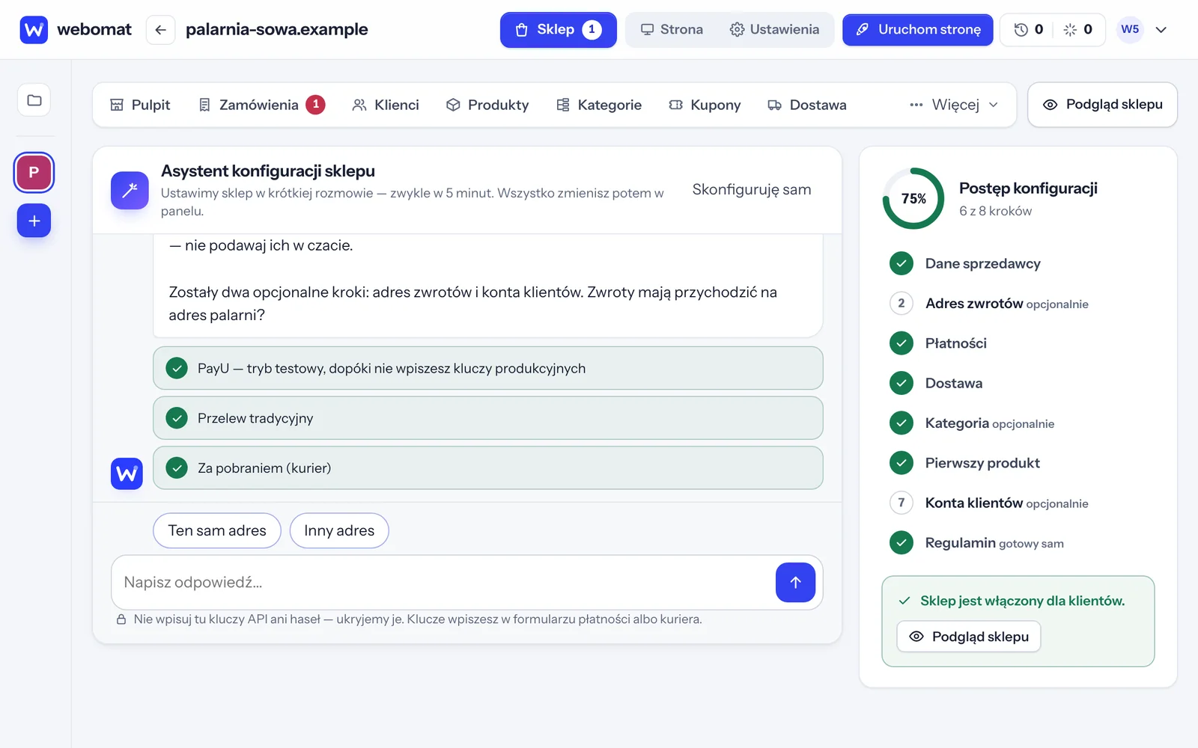Open account dropdown chevron

pos(1161,30)
